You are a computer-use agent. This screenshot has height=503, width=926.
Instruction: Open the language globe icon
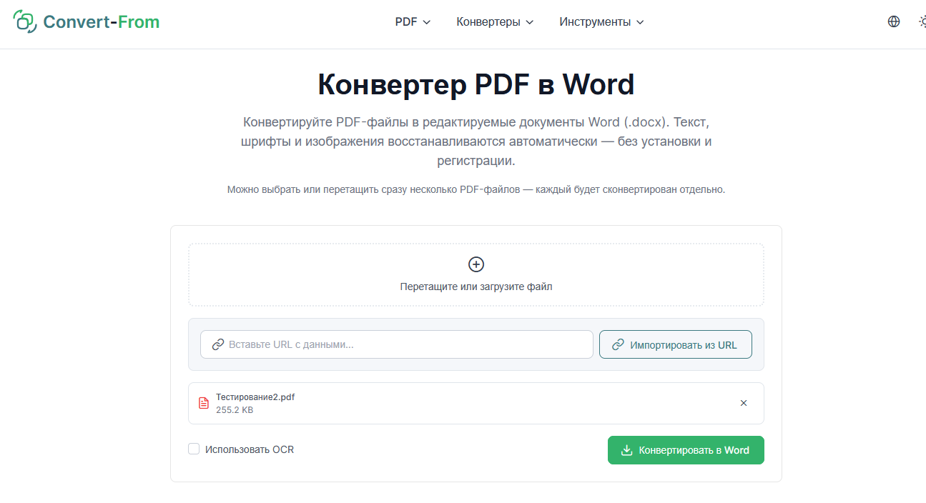(x=894, y=21)
